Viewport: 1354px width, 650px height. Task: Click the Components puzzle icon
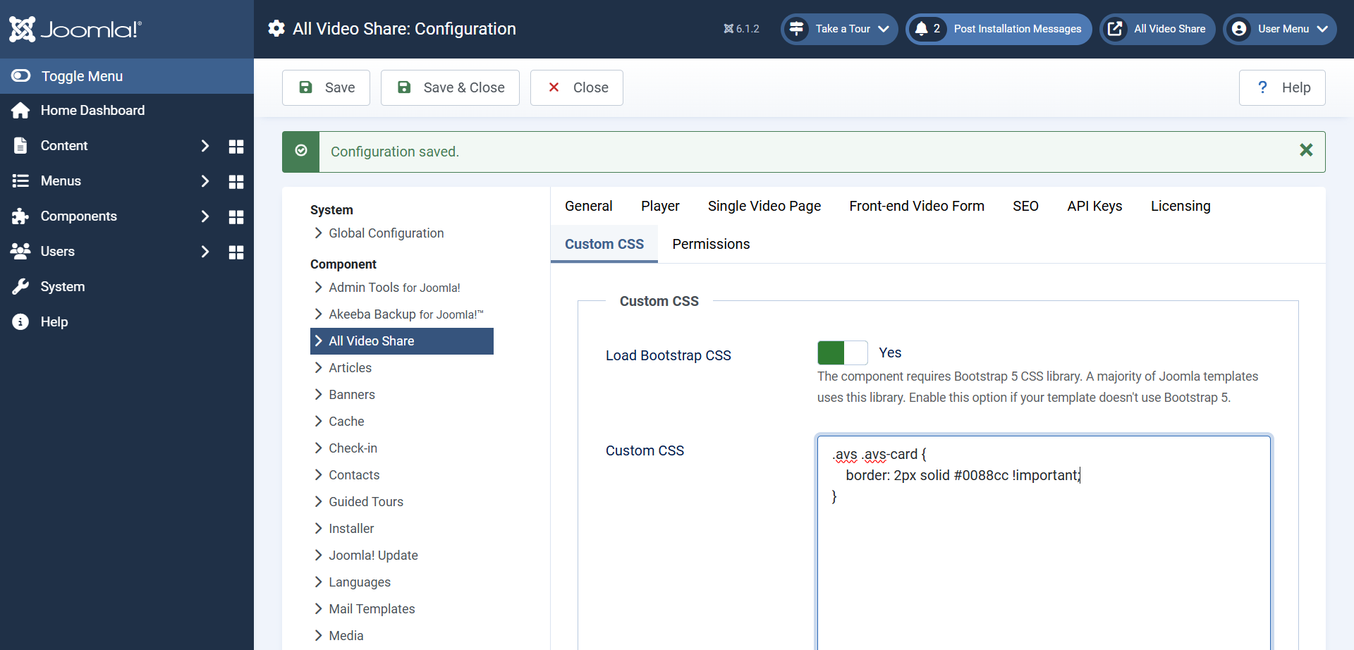(x=20, y=216)
